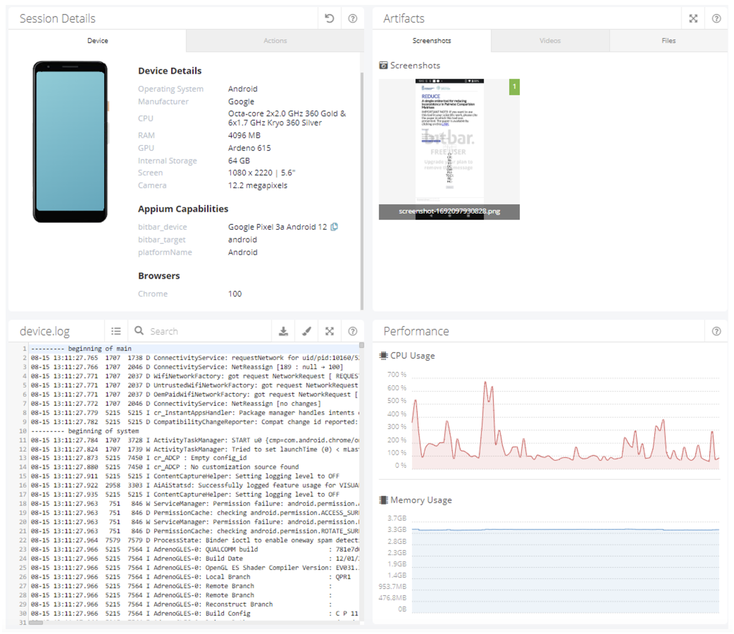Click the Pixel 3a device image
734x634 pixels.
tap(71, 142)
